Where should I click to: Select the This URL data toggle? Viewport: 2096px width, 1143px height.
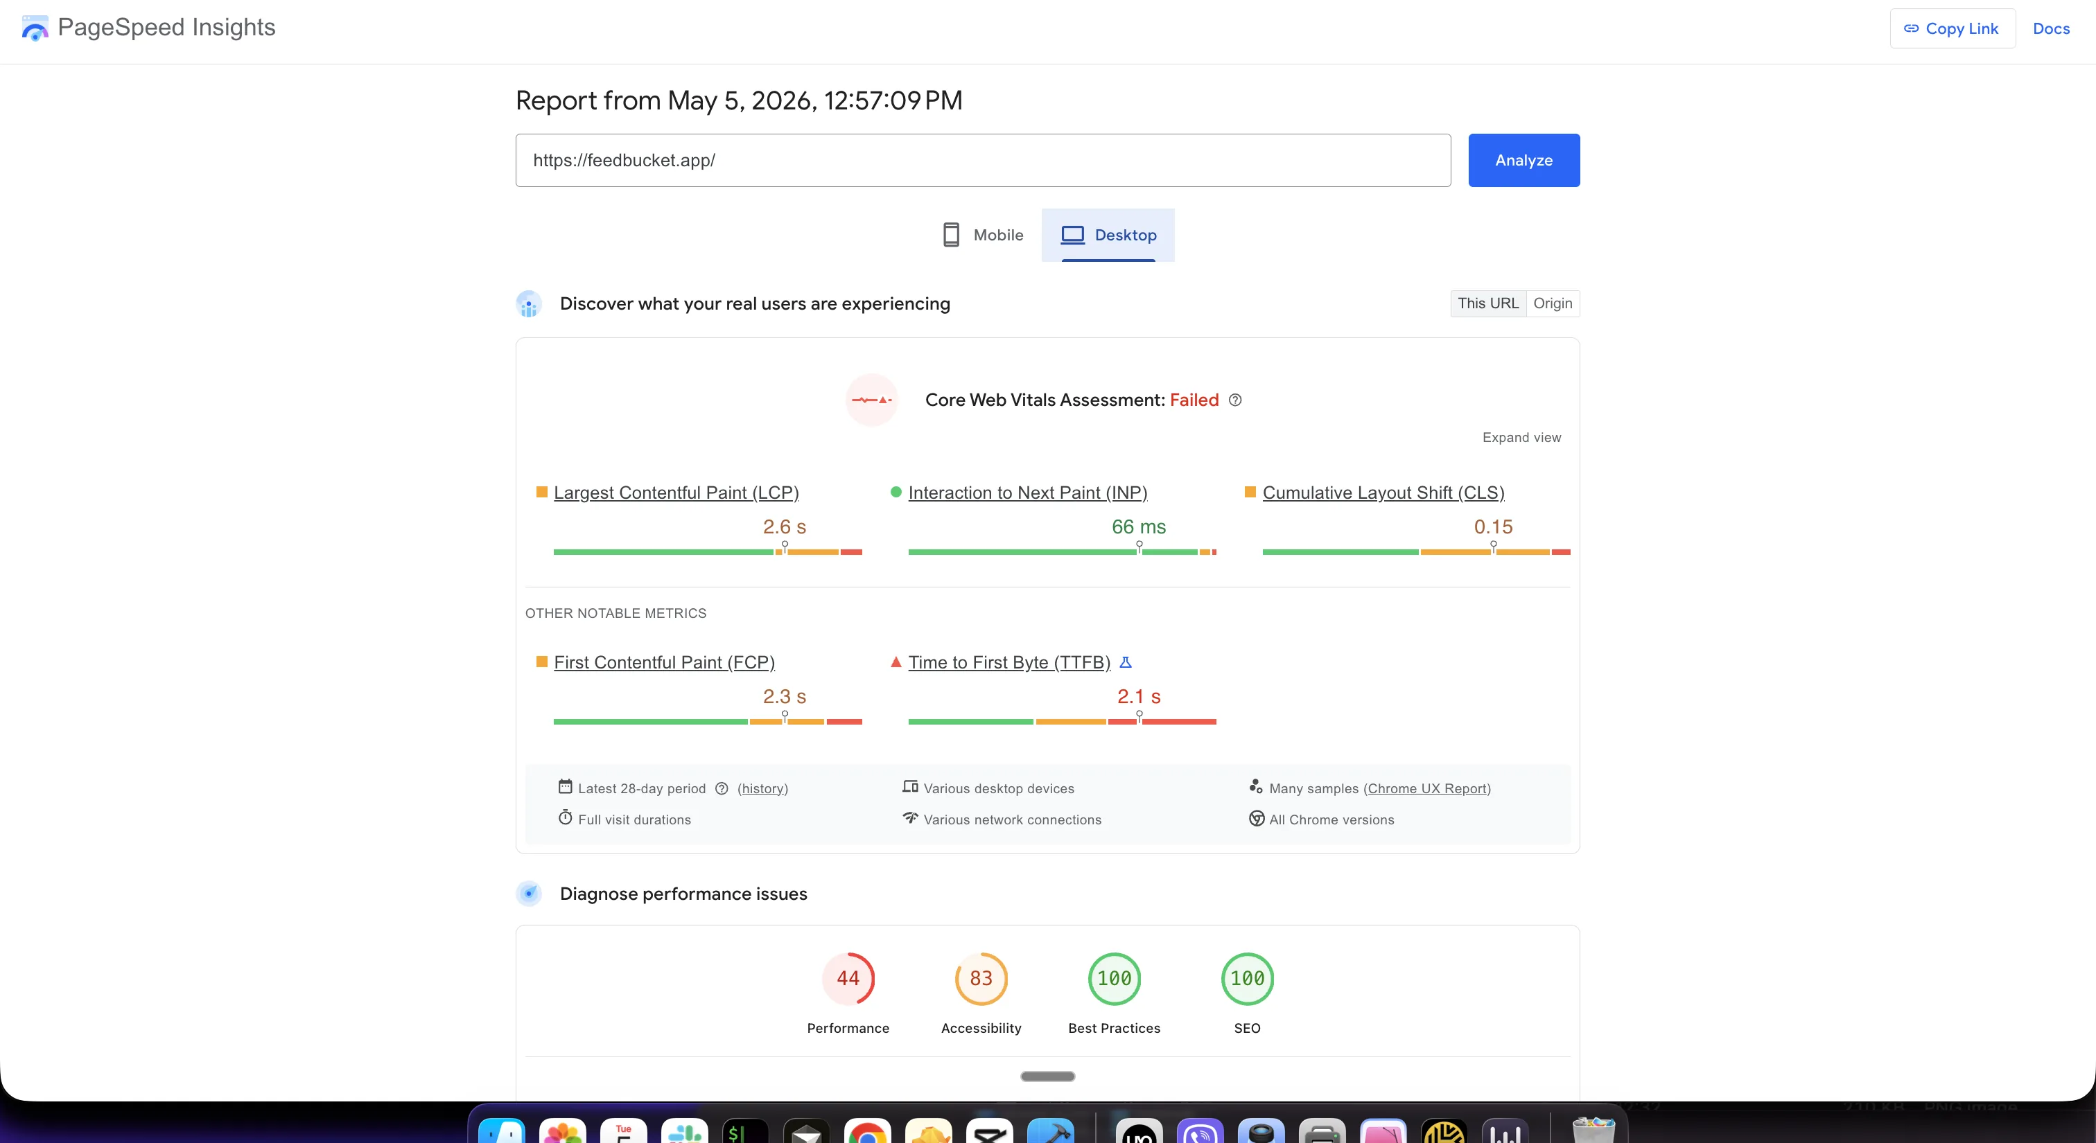(x=1488, y=303)
